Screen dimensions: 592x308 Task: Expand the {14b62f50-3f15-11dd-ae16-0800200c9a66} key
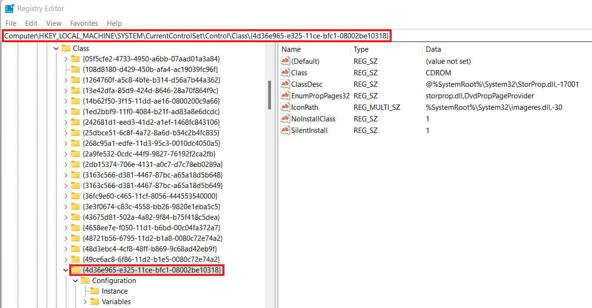(x=66, y=101)
